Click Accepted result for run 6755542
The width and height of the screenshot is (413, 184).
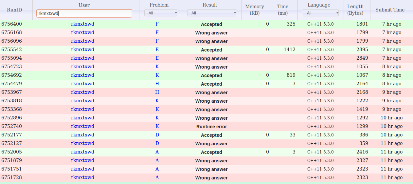pyautogui.click(x=211, y=50)
